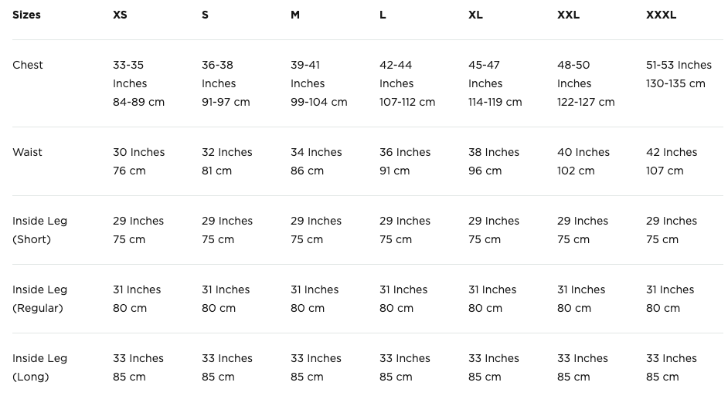Click the XS size column header
This screenshot has width=728, height=406.
tap(120, 15)
